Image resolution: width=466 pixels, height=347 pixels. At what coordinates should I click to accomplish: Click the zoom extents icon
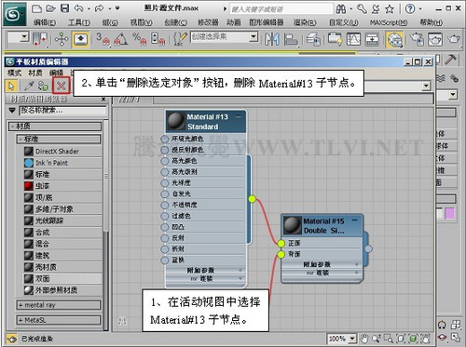pyautogui.click(x=401, y=339)
